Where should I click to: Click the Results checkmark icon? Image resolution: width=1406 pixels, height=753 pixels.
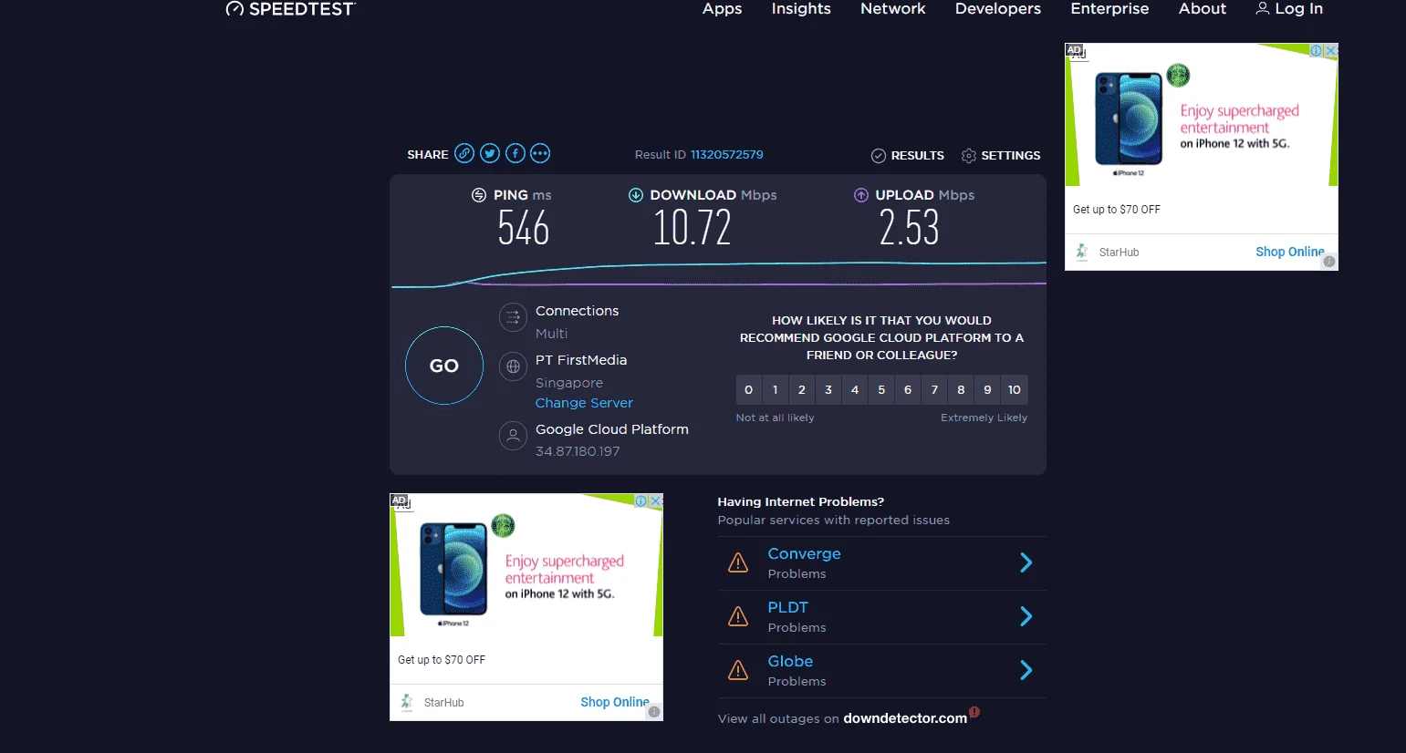pos(879,156)
